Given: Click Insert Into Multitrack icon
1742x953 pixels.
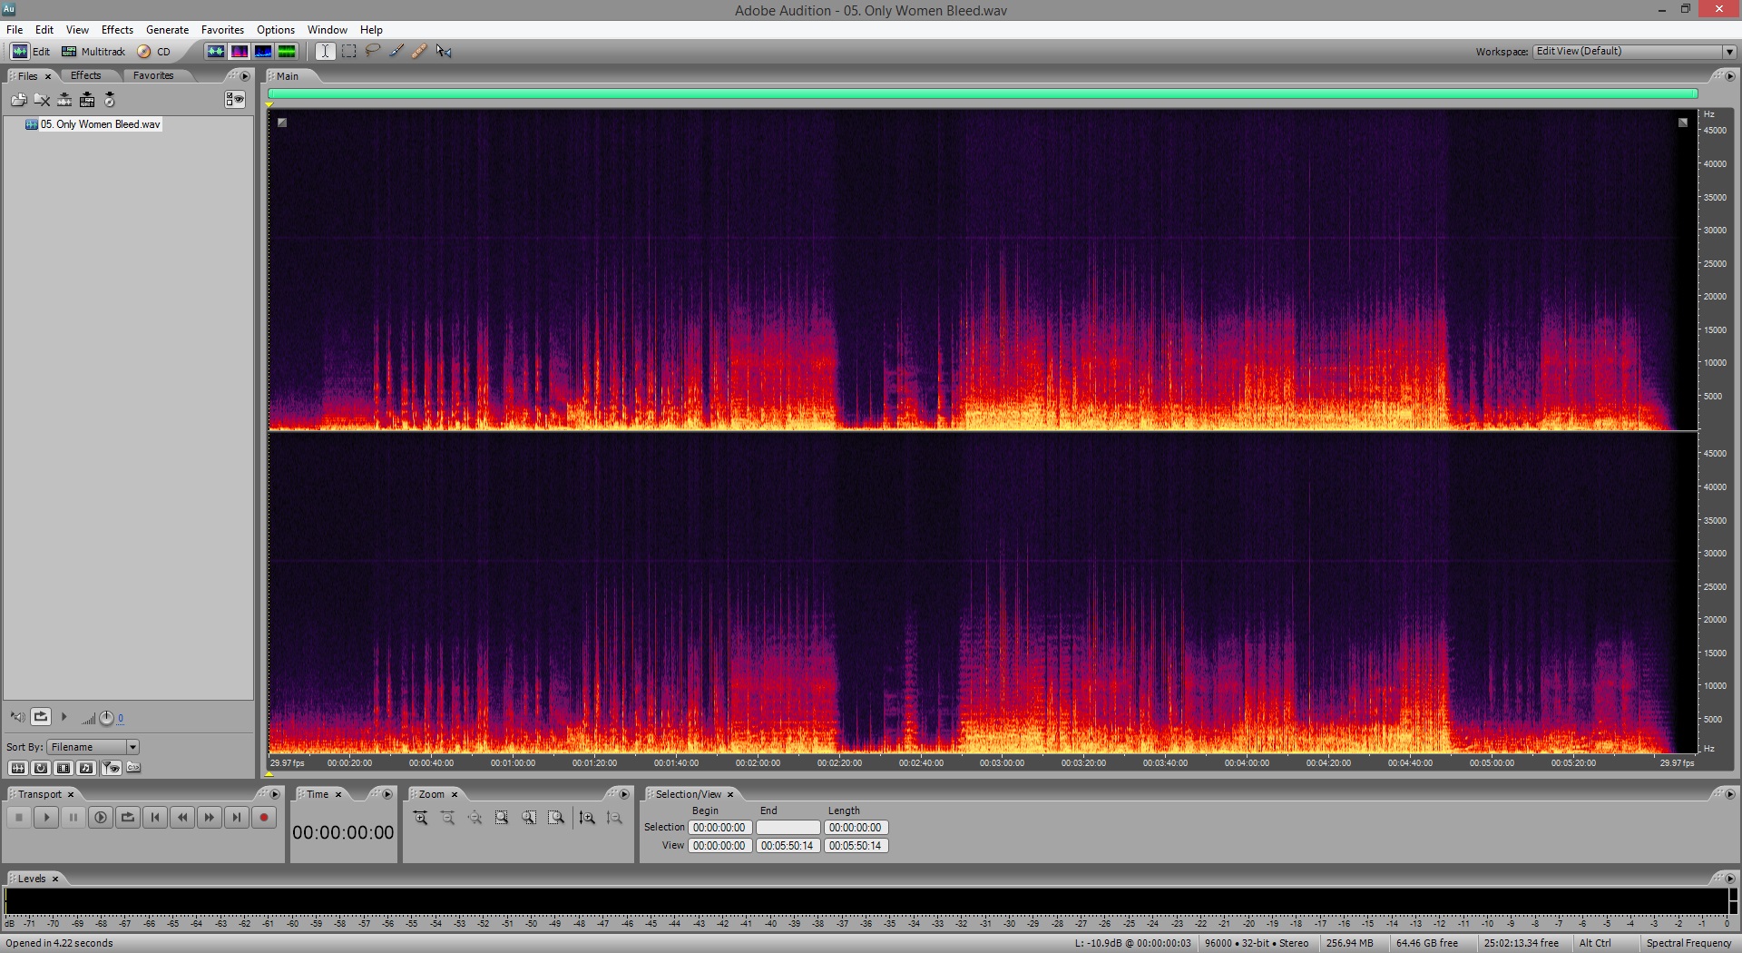Looking at the screenshot, I should coord(87,100).
